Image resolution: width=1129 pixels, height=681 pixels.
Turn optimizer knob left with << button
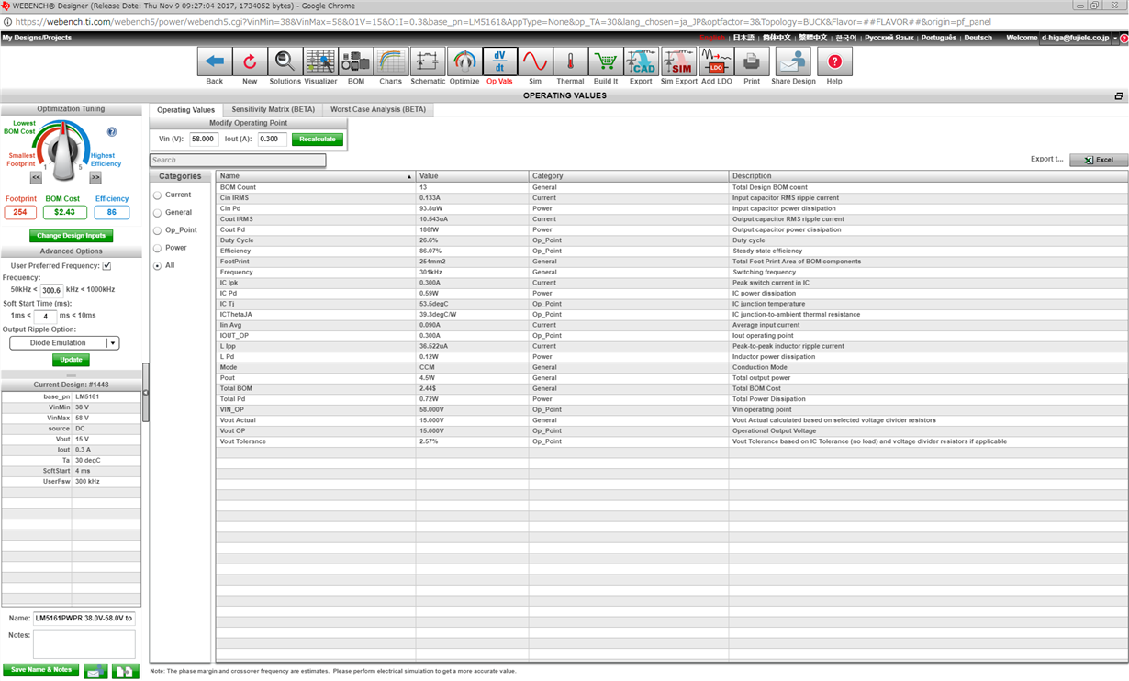pyautogui.click(x=36, y=178)
